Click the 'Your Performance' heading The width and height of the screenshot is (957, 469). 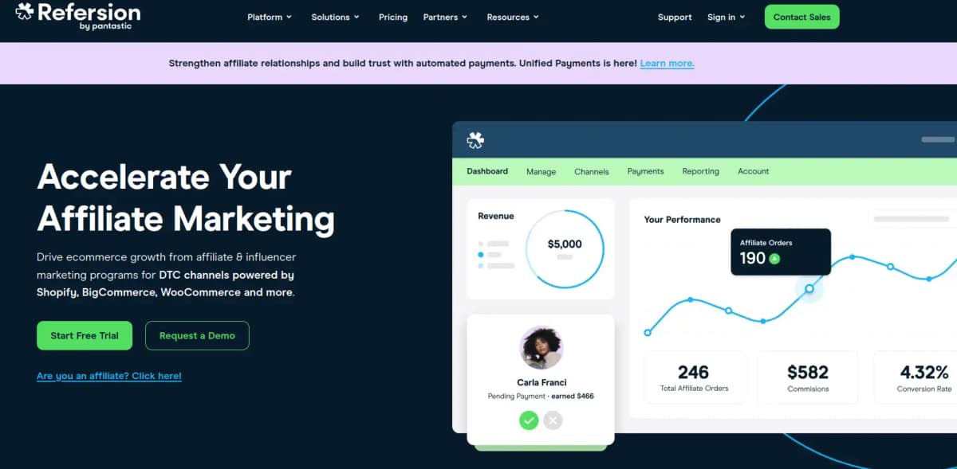click(x=682, y=220)
